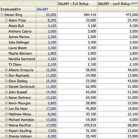Expand Karen Partners' team

tap(6, 97)
